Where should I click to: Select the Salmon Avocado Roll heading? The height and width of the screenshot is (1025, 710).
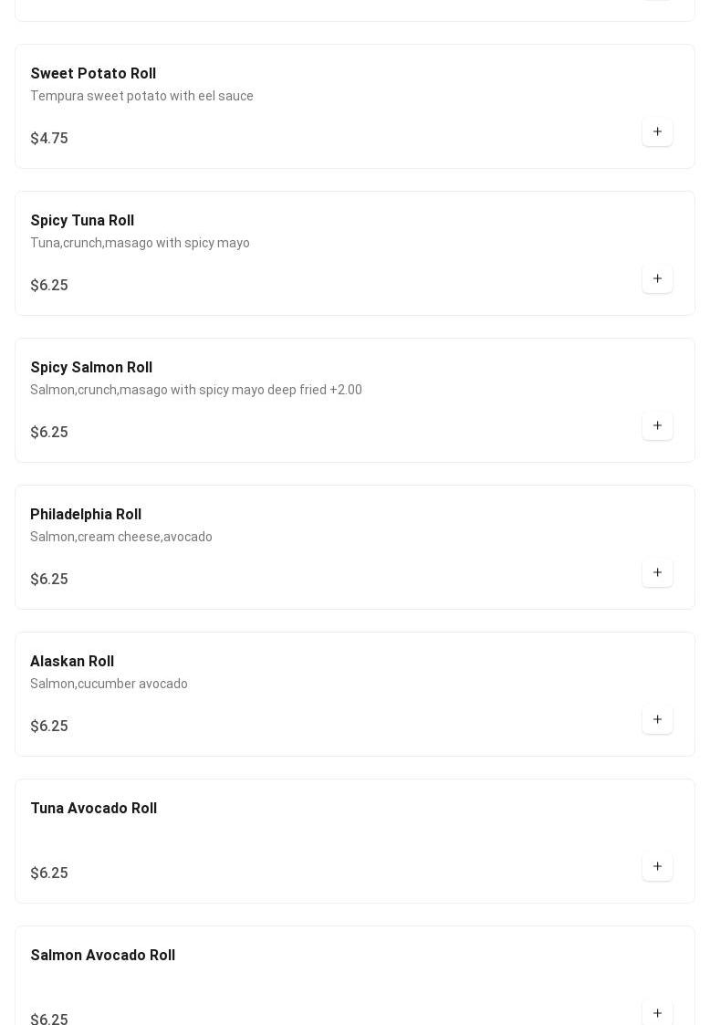pyautogui.click(x=103, y=956)
